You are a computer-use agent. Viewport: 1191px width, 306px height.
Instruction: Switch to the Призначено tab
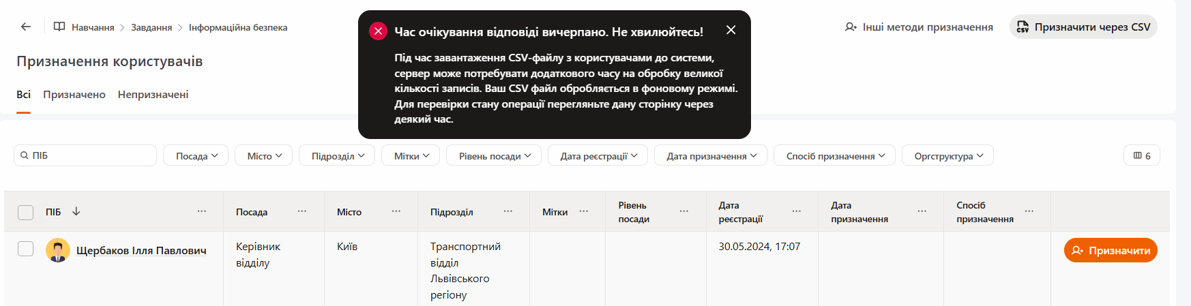point(74,95)
